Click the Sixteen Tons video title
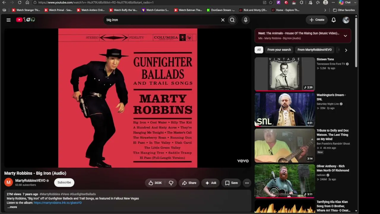The image size is (380, 214). pyautogui.click(x=325, y=59)
